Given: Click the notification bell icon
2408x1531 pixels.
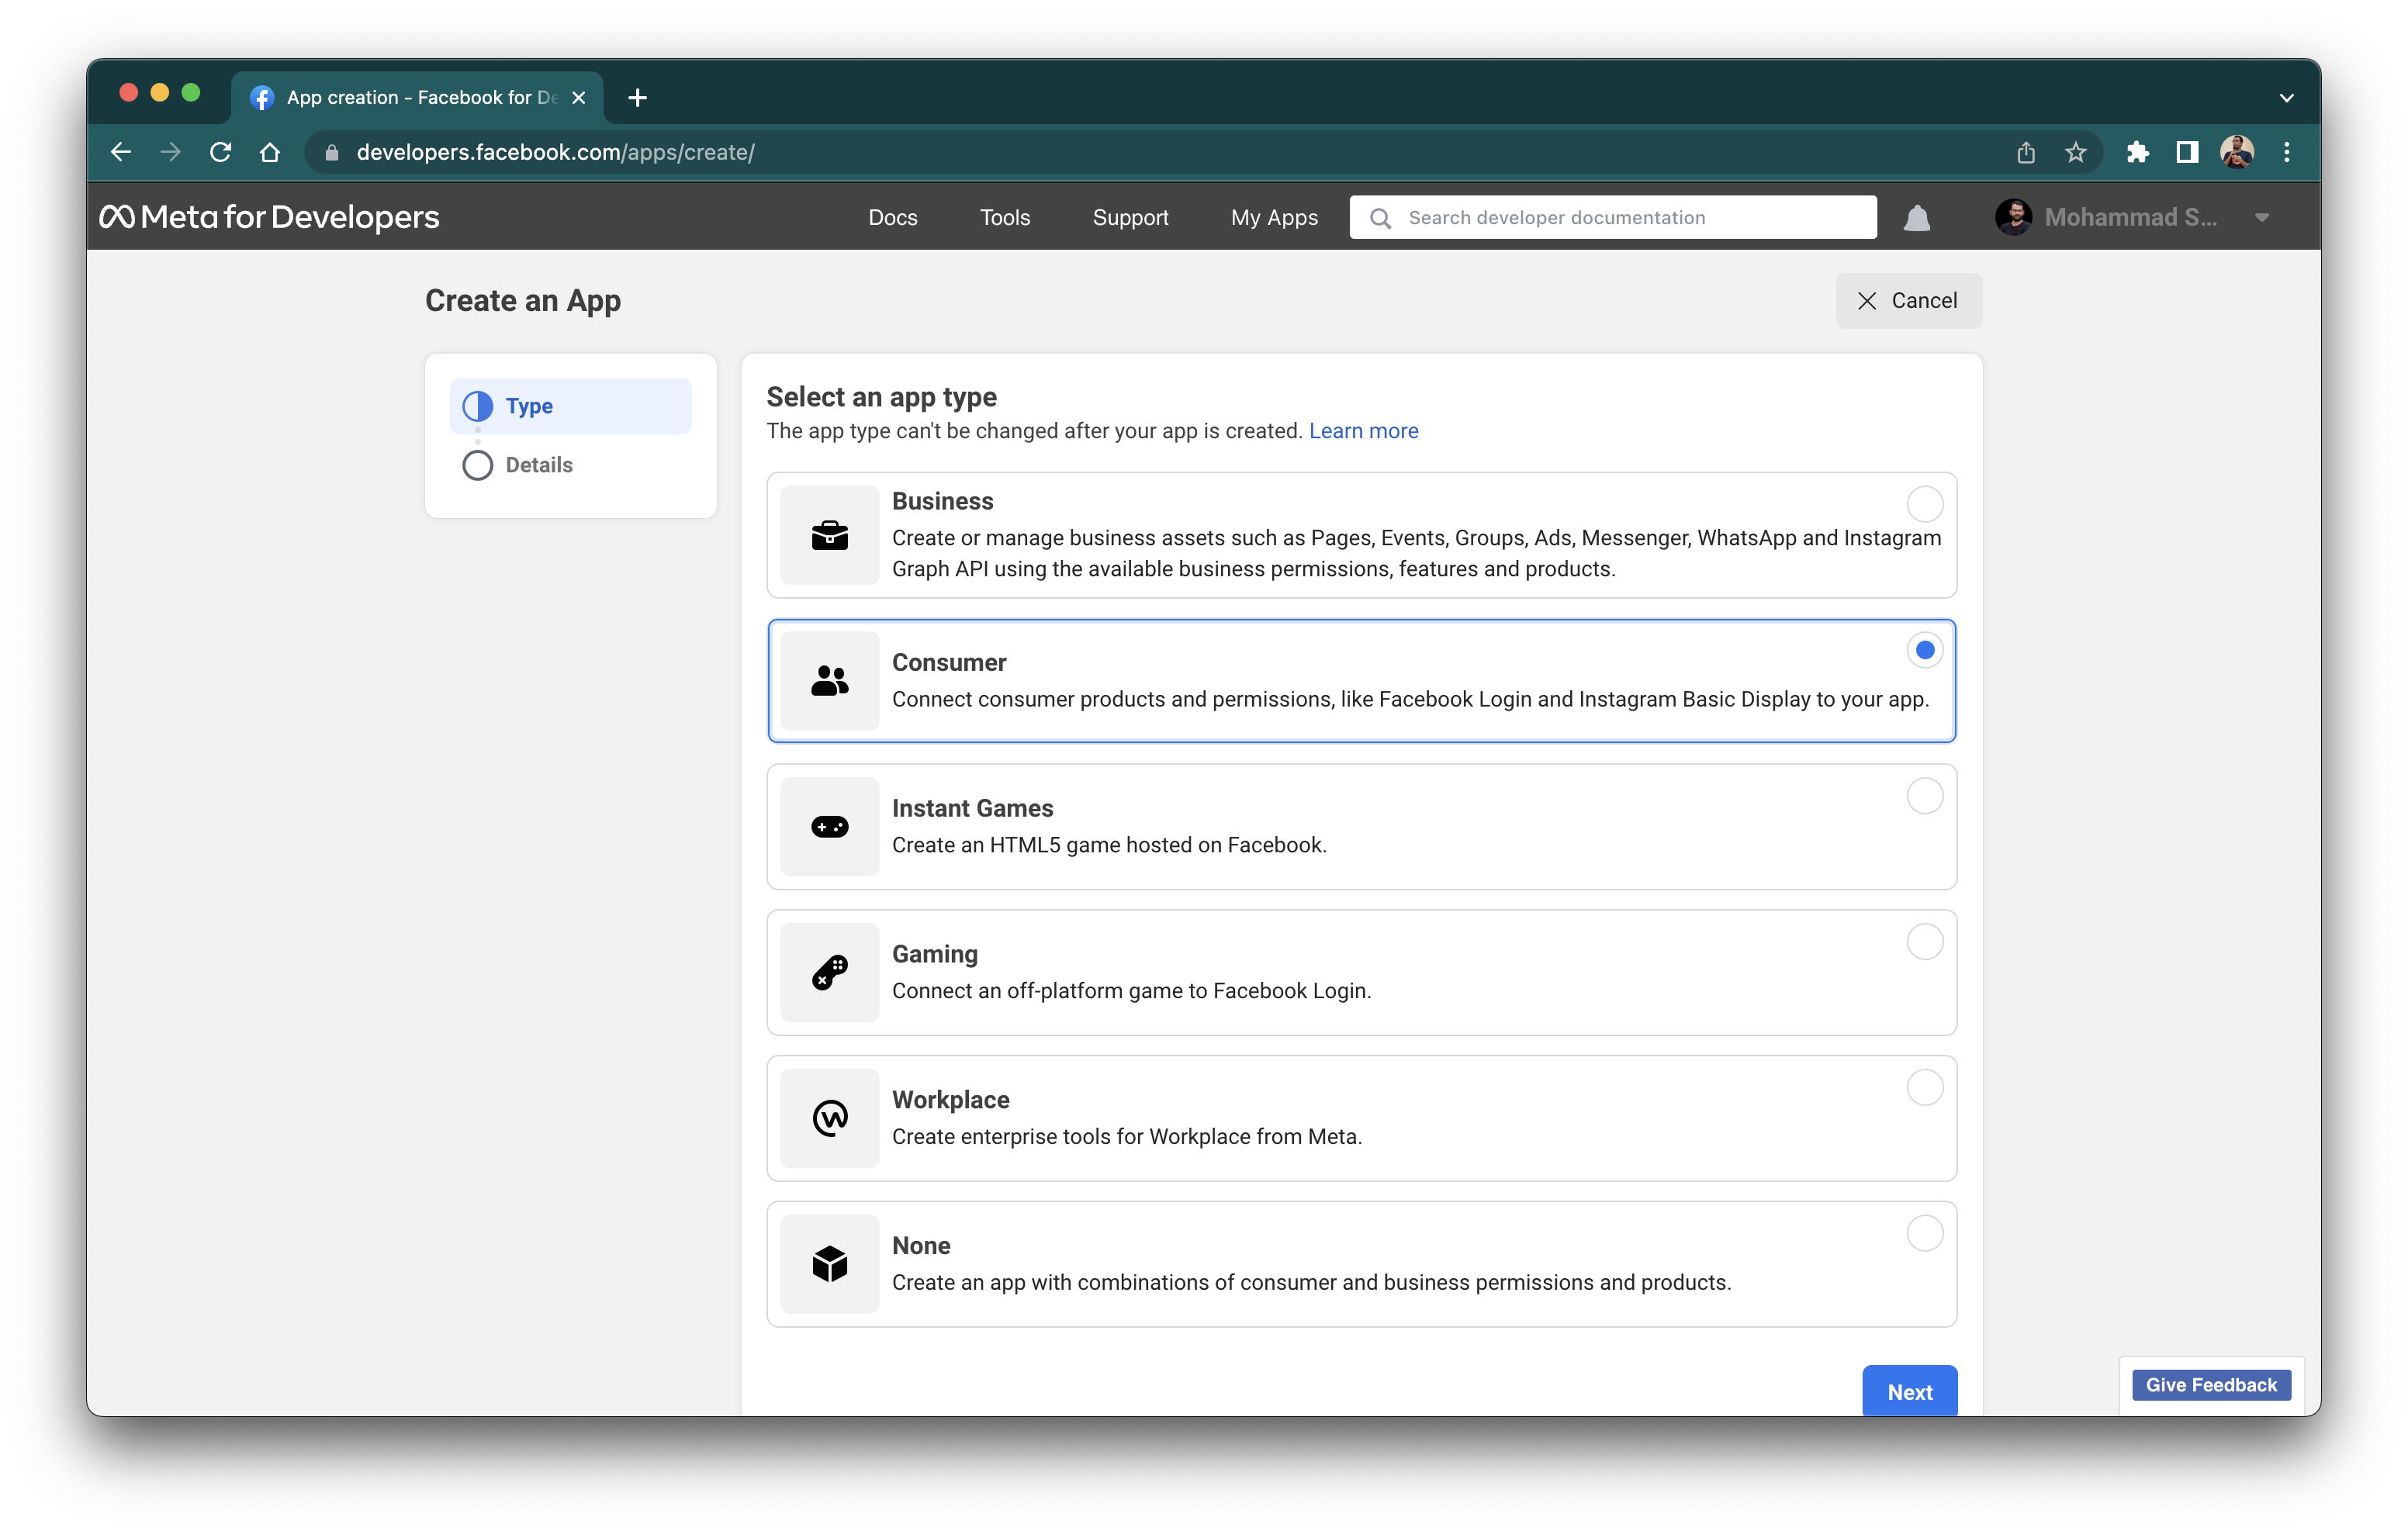Looking at the screenshot, I should tap(1917, 216).
